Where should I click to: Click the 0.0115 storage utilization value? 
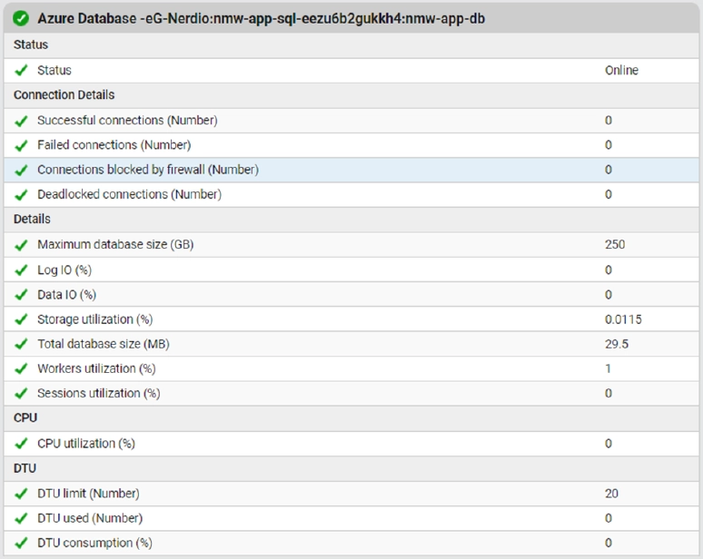click(623, 319)
